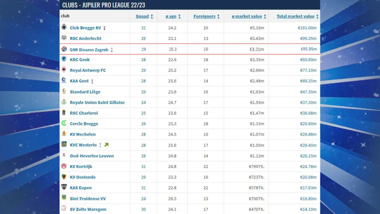Viewport: 380px width, 214px height.
Task: Click the KV Kortrijk club crest
Action: [x=64, y=166]
